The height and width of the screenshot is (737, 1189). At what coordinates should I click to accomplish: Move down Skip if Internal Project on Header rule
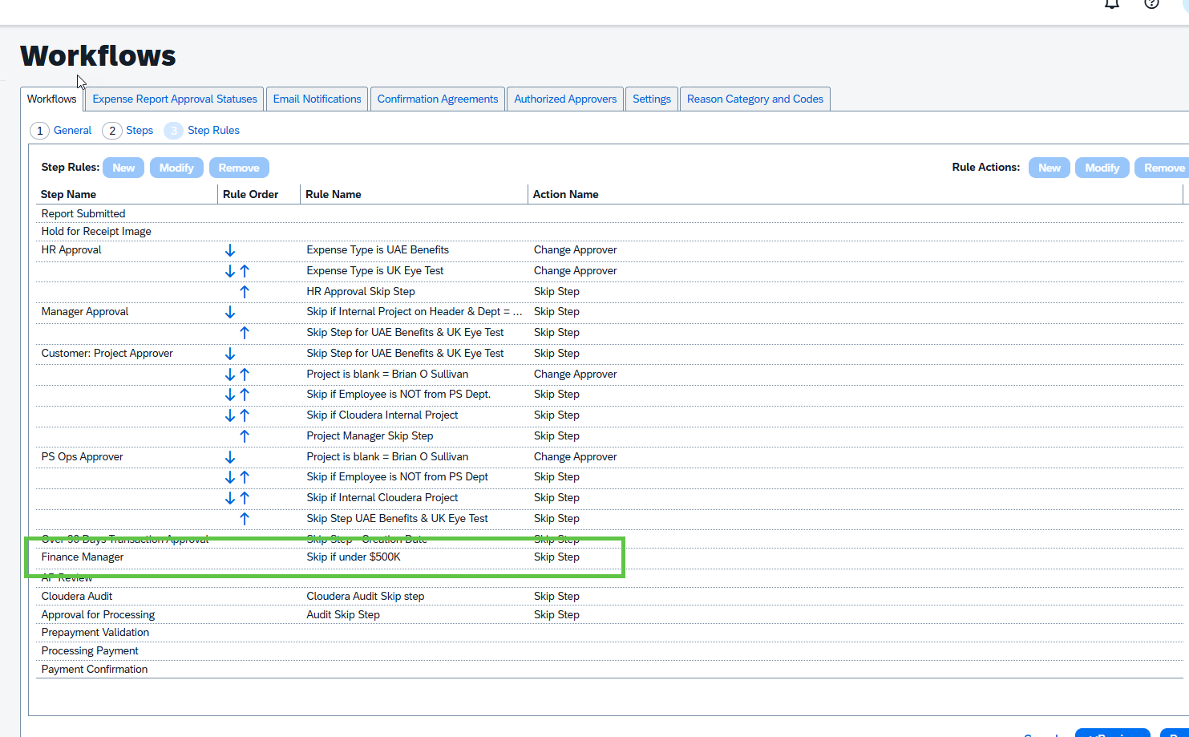tap(230, 312)
